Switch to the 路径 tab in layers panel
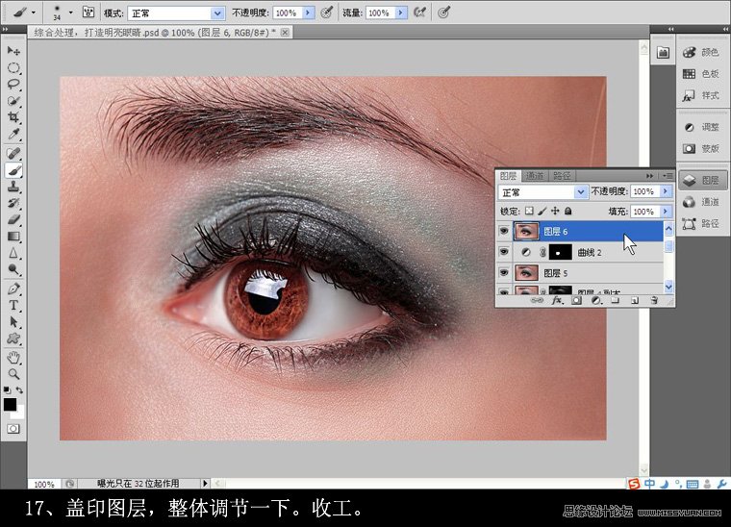This screenshot has height=527, width=731. pyautogui.click(x=562, y=176)
